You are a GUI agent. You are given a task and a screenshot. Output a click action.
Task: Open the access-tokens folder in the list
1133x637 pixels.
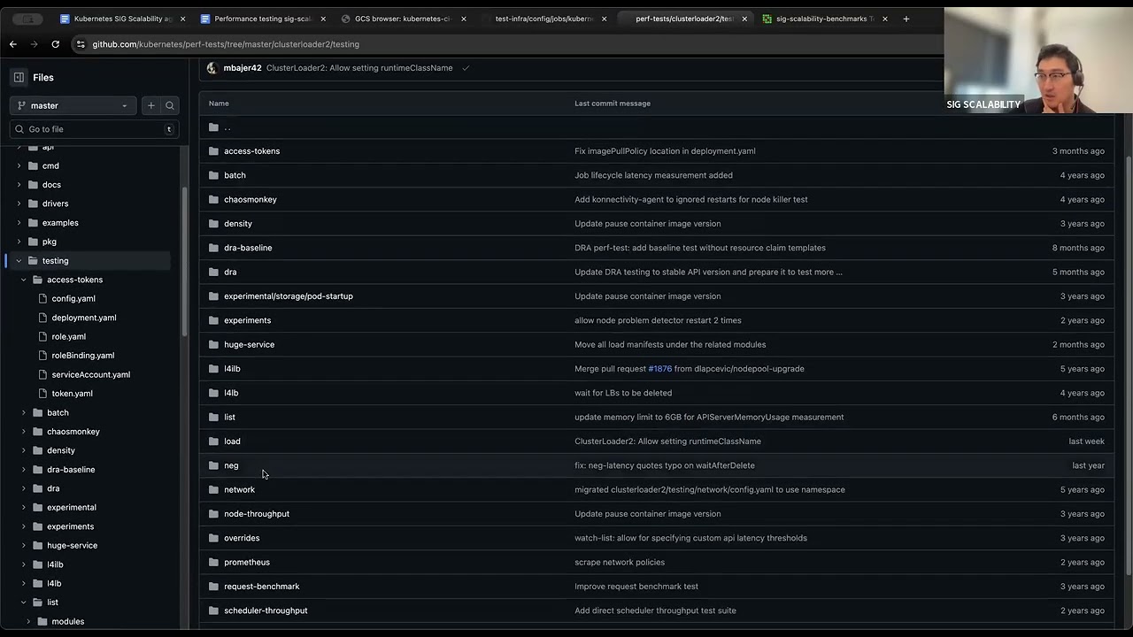[252, 151]
